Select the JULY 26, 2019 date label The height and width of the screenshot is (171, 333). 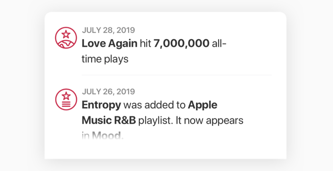[x=108, y=91]
